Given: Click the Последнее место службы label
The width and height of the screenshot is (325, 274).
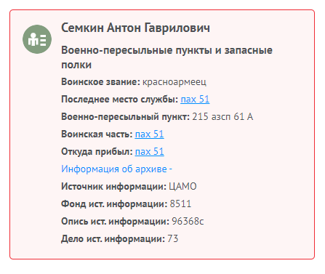Looking at the screenshot, I should click(x=120, y=100).
